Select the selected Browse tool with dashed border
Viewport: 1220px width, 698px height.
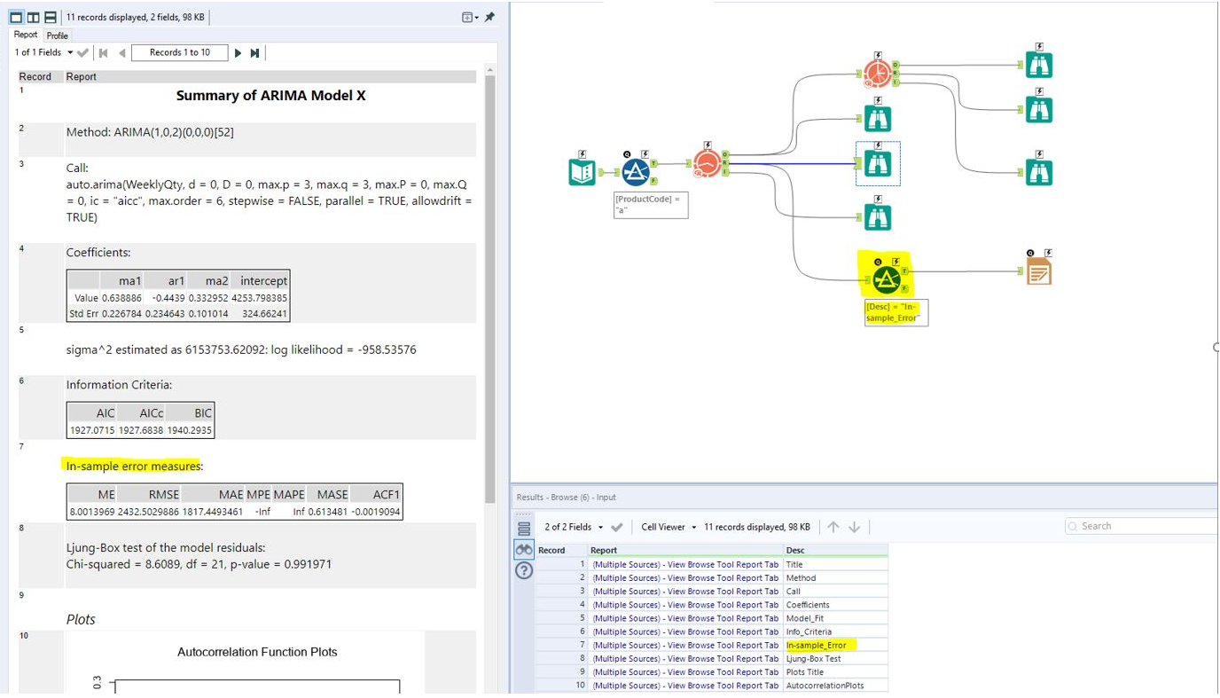tap(877, 164)
